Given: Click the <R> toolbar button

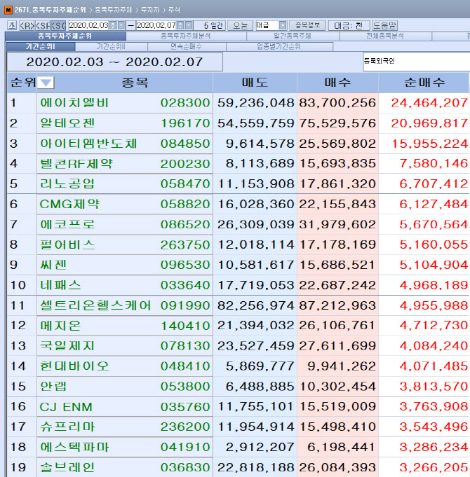Looking at the screenshot, I should [27, 25].
